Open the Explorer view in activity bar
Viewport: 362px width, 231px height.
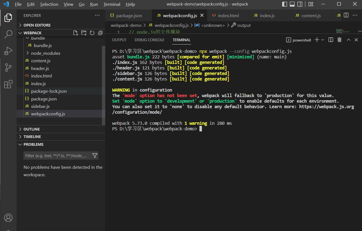pyautogui.click(x=8, y=18)
